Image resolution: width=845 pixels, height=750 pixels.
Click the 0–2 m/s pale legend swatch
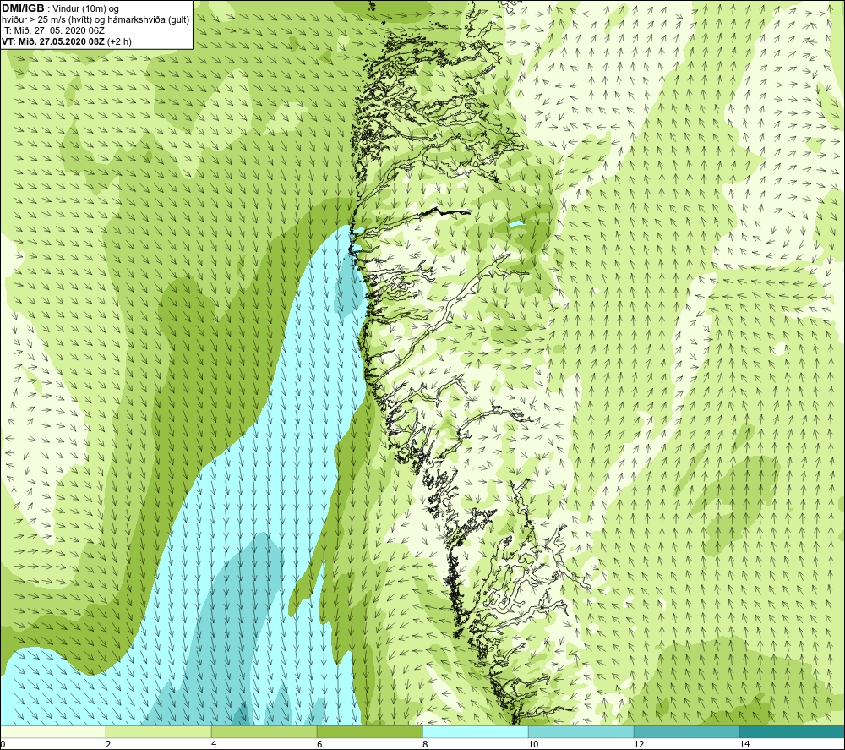tap(52, 731)
